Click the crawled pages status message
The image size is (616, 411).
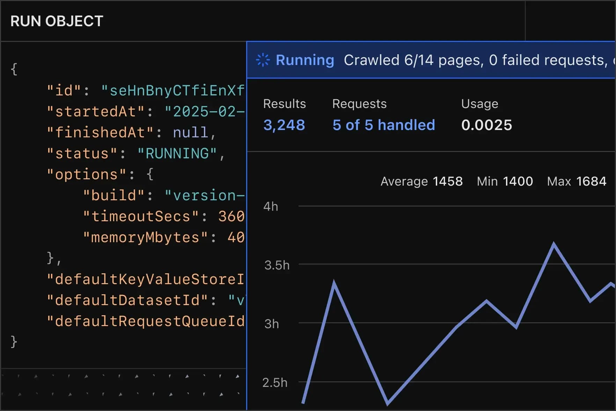(x=479, y=60)
